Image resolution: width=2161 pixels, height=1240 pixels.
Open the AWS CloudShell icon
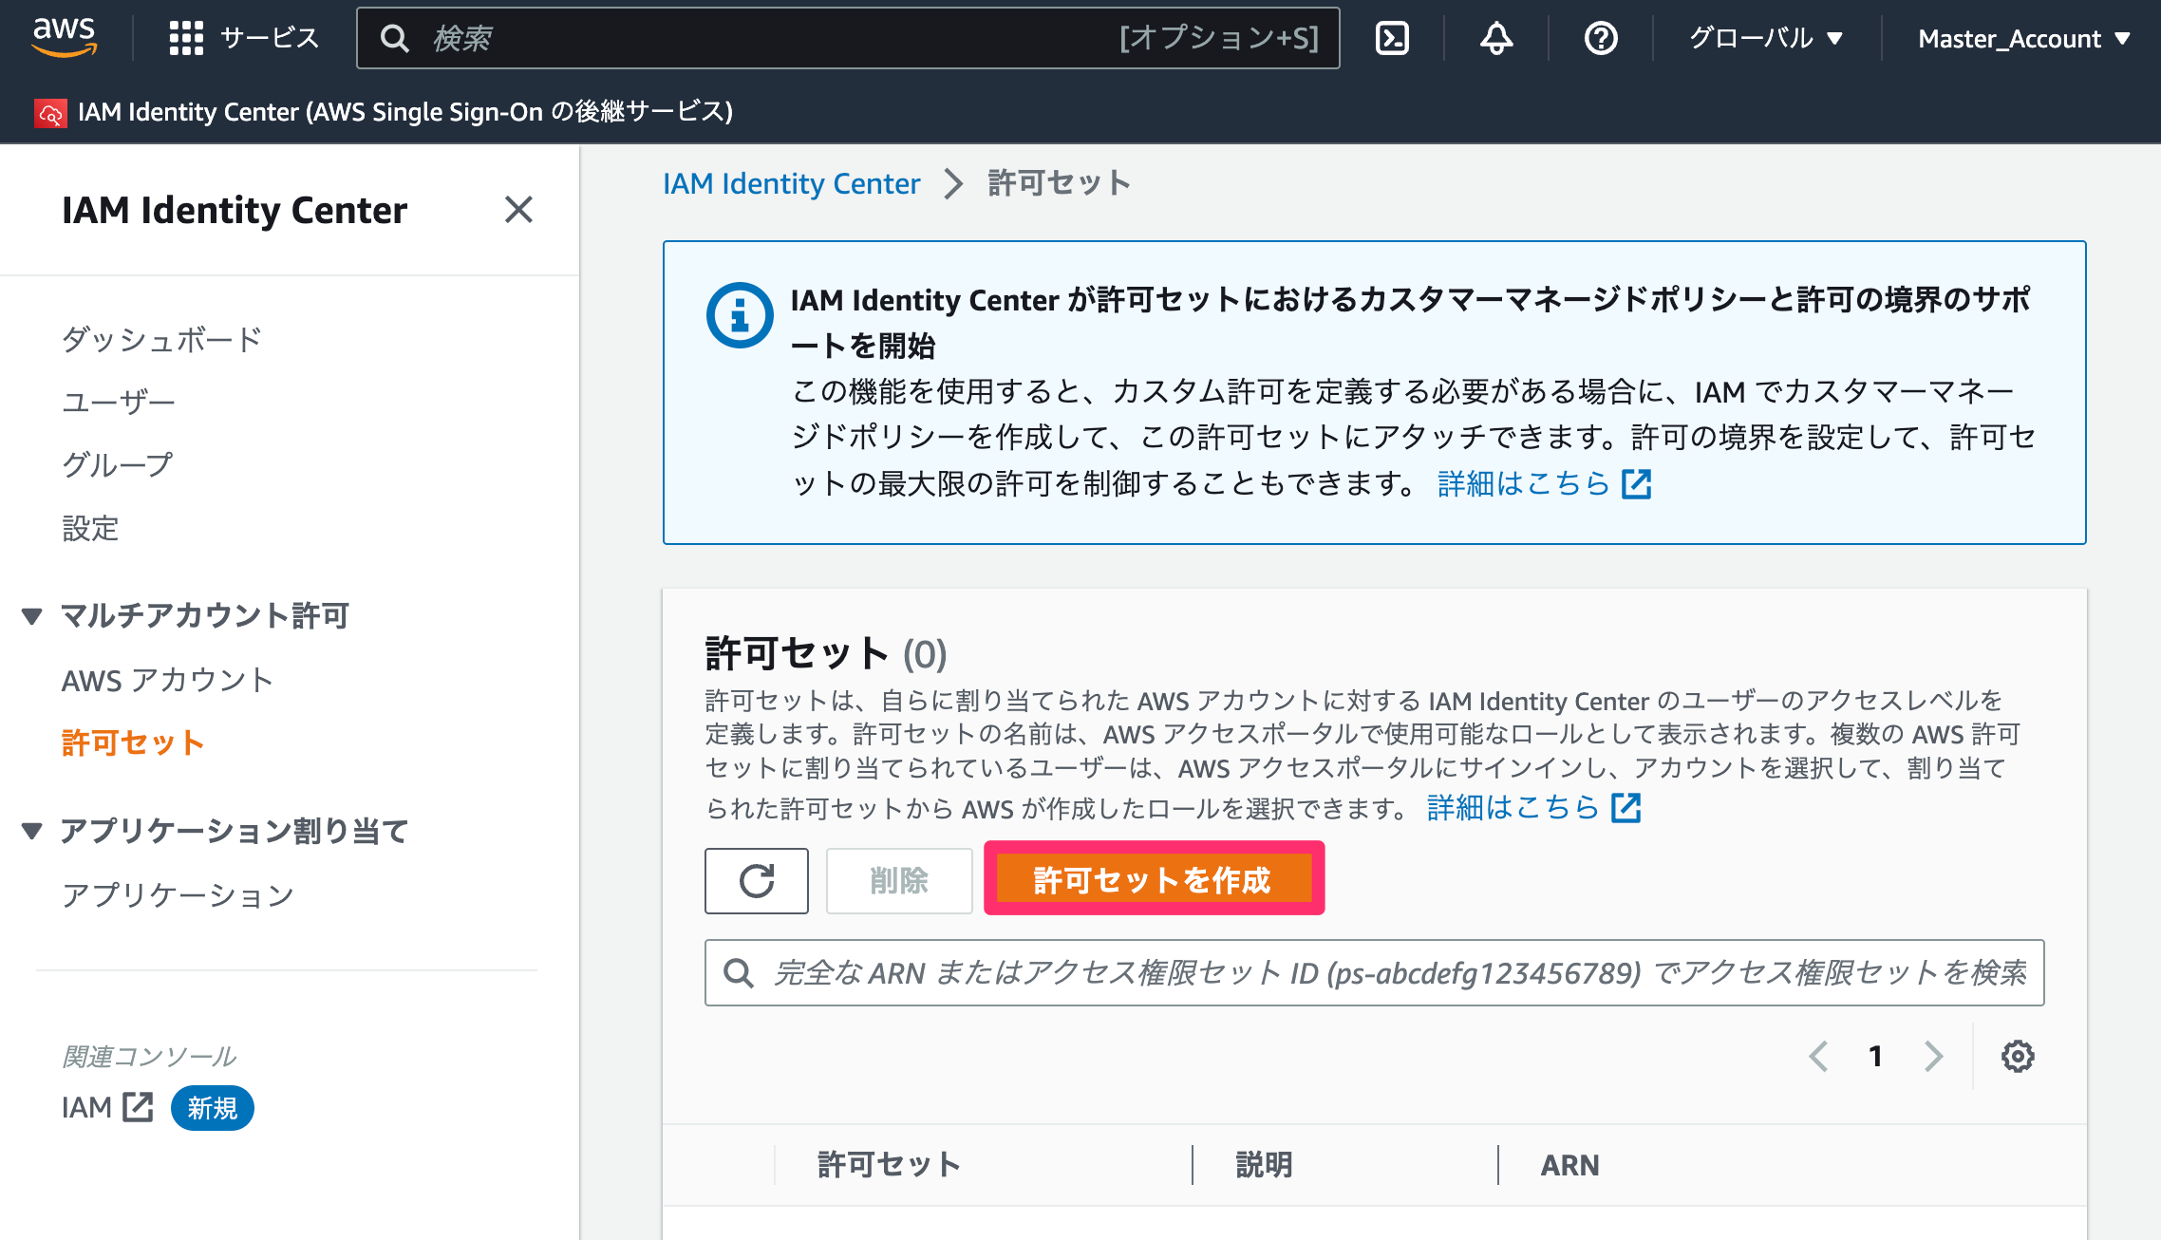point(1392,38)
